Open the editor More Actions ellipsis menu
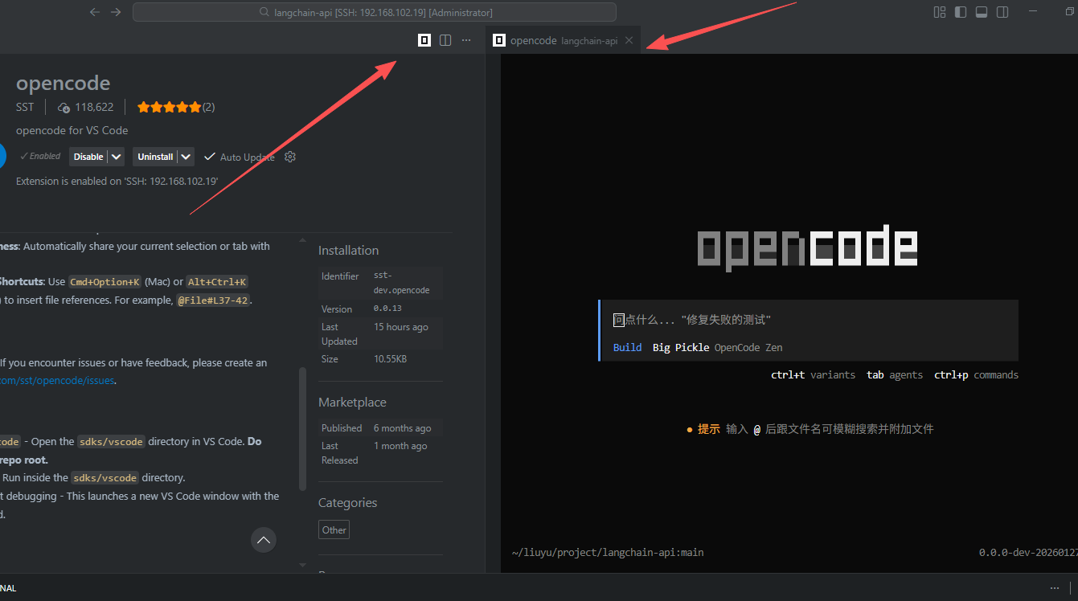Viewport: 1078px width, 601px height. coord(466,40)
